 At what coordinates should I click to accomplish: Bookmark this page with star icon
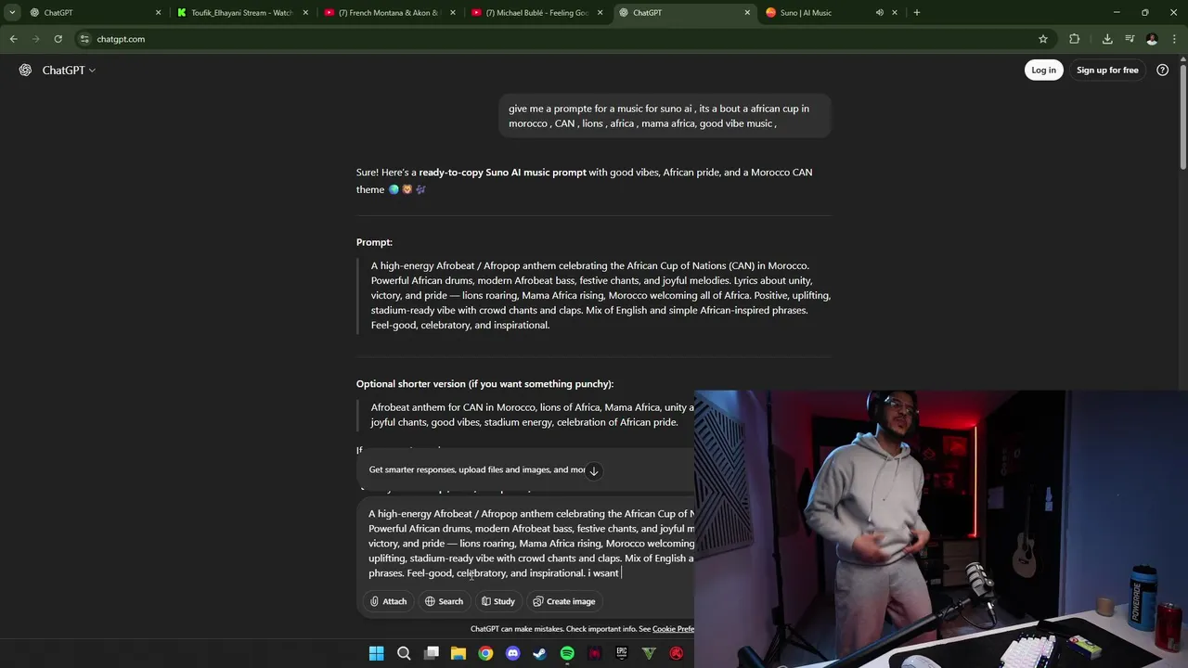[x=1043, y=39]
